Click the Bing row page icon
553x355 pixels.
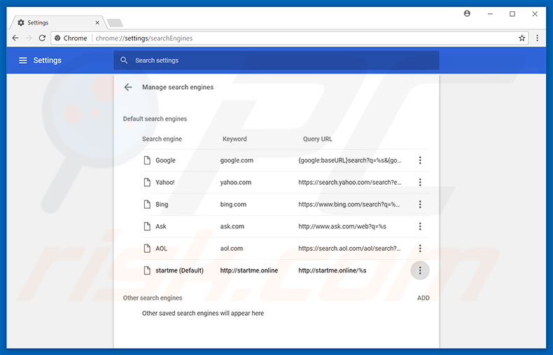coord(147,204)
